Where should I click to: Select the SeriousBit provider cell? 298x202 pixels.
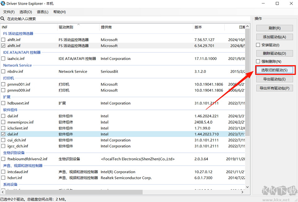point(109,72)
